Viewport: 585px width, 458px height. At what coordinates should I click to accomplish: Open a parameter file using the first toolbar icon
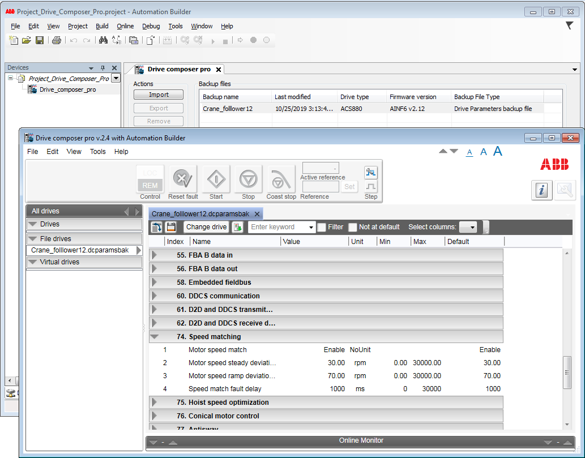coord(157,227)
